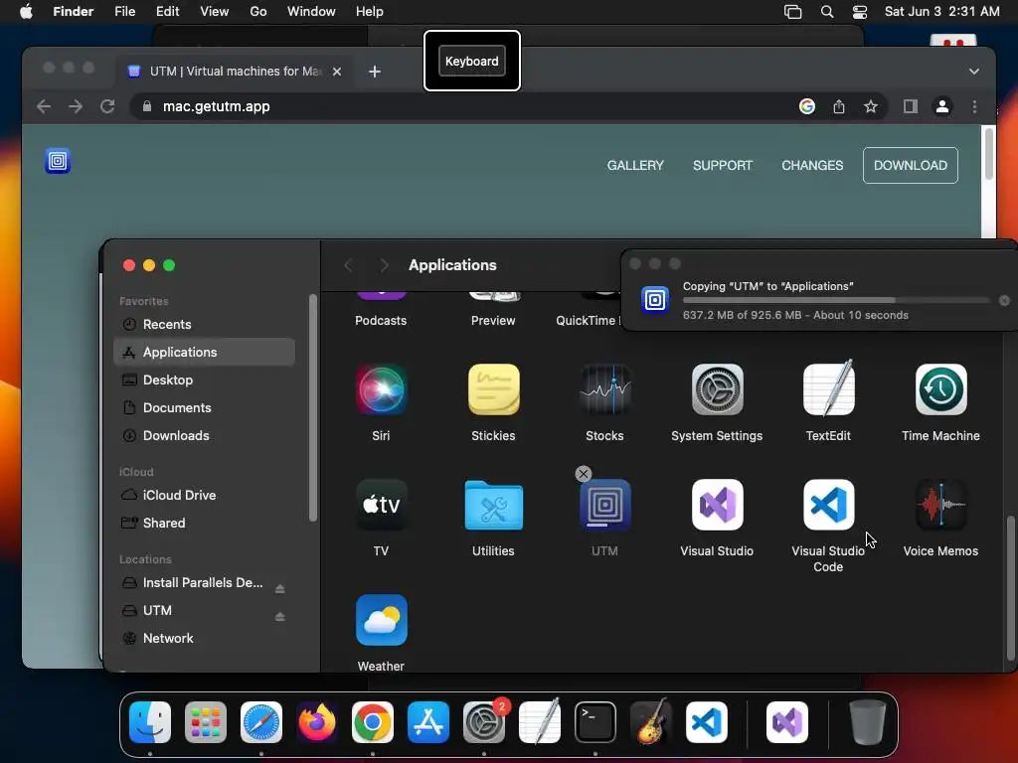The width and height of the screenshot is (1018, 763).
Task: Open a new Chrome tab
Action: [375, 72]
